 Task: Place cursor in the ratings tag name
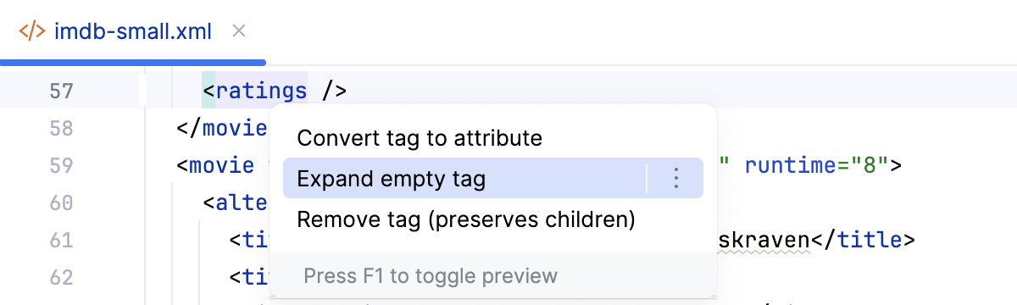(x=261, y=91)
